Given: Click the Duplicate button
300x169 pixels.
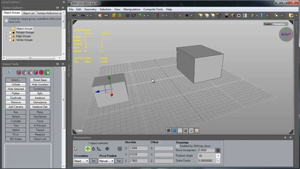Looking at the screenshot, I should point(15,98).
